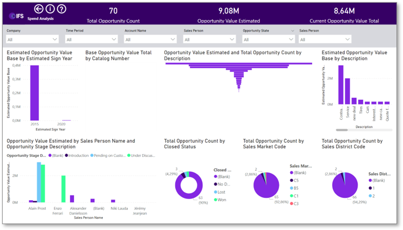Open the info icon in header
The height and width of the screenshot is (230, 403).
click(x=50, y=9)
